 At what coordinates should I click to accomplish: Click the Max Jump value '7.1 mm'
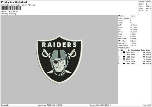tap(133, 43)
